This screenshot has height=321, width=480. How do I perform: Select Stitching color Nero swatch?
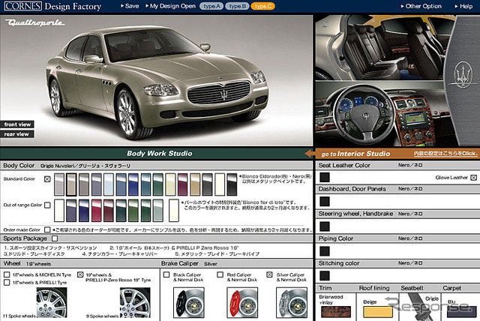tap(325, 275)
